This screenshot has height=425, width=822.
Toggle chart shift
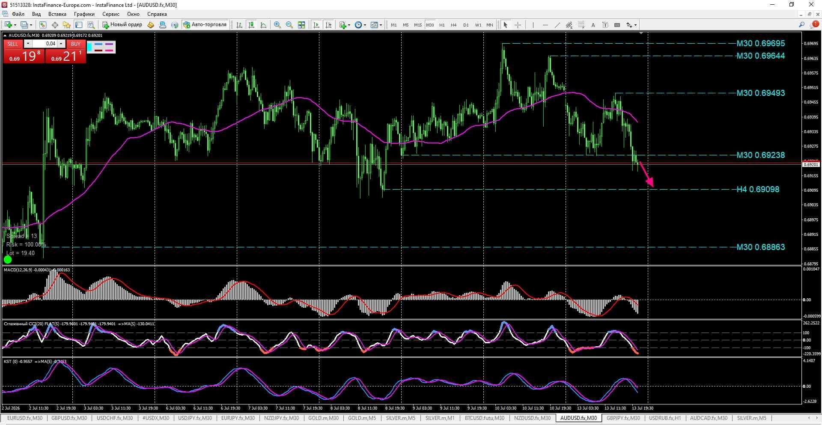[328, 25]
